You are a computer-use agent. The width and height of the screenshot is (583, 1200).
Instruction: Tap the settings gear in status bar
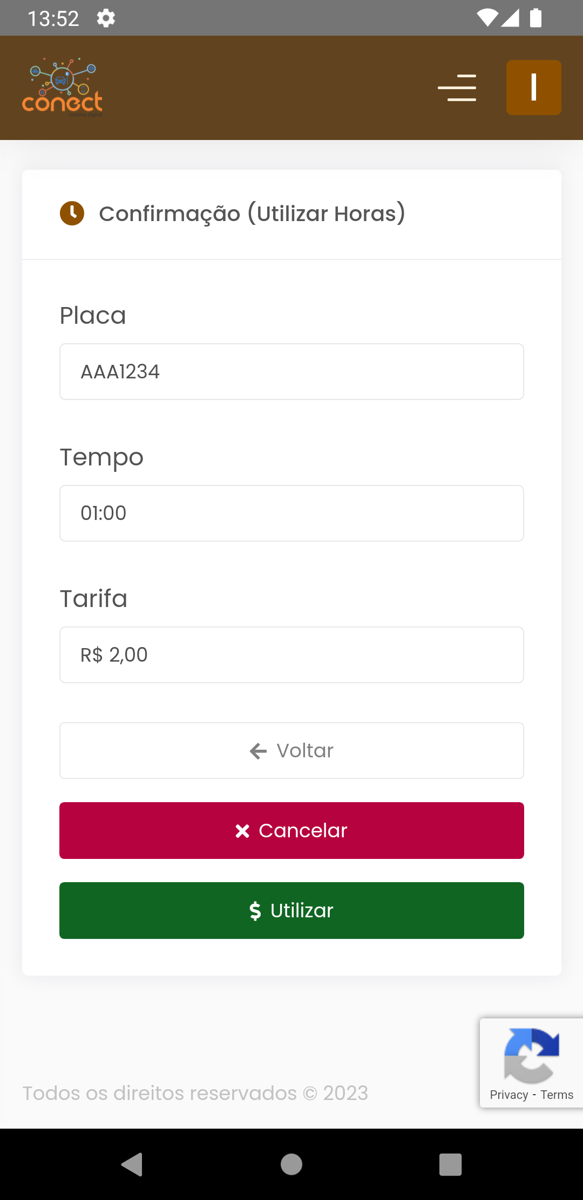pyautogui.click(x=106, y=18)
